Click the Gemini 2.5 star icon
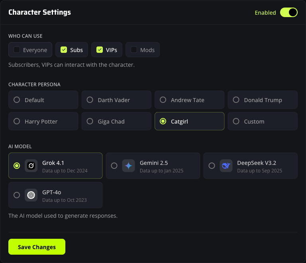Screen dimensions: 306x263 coord(128,166)
